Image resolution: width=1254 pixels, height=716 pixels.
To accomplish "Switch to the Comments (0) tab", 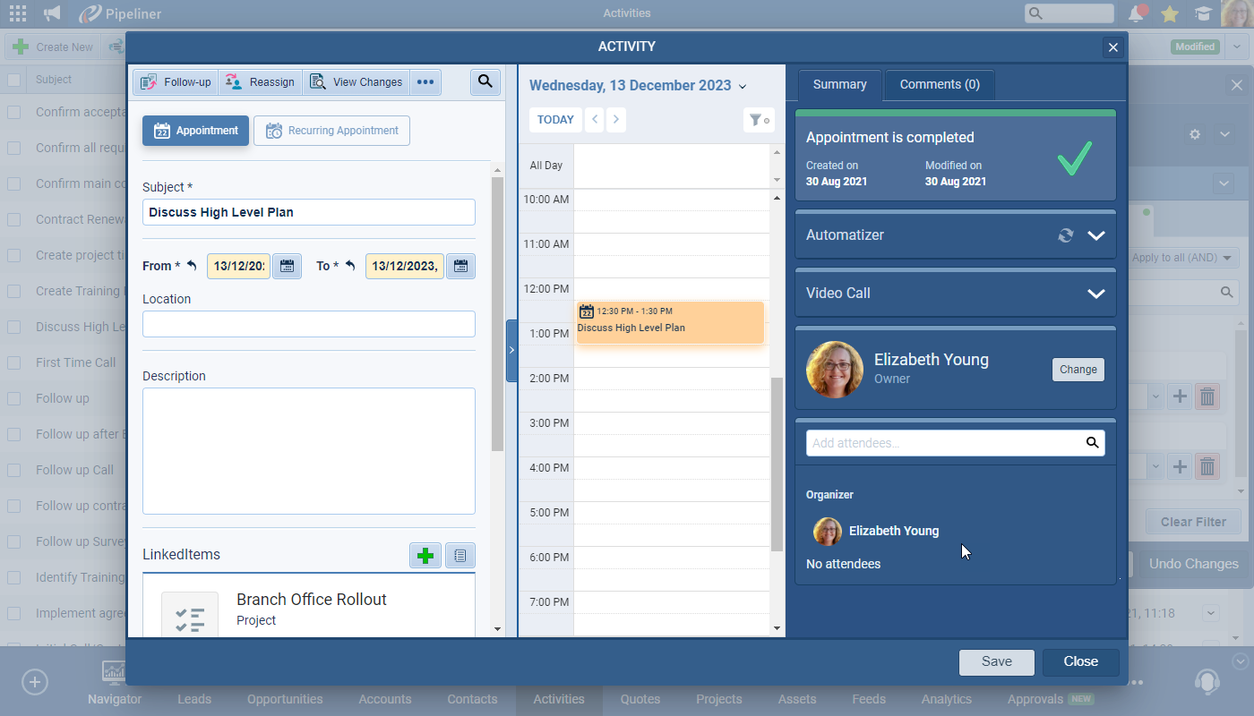I will 939,85.
